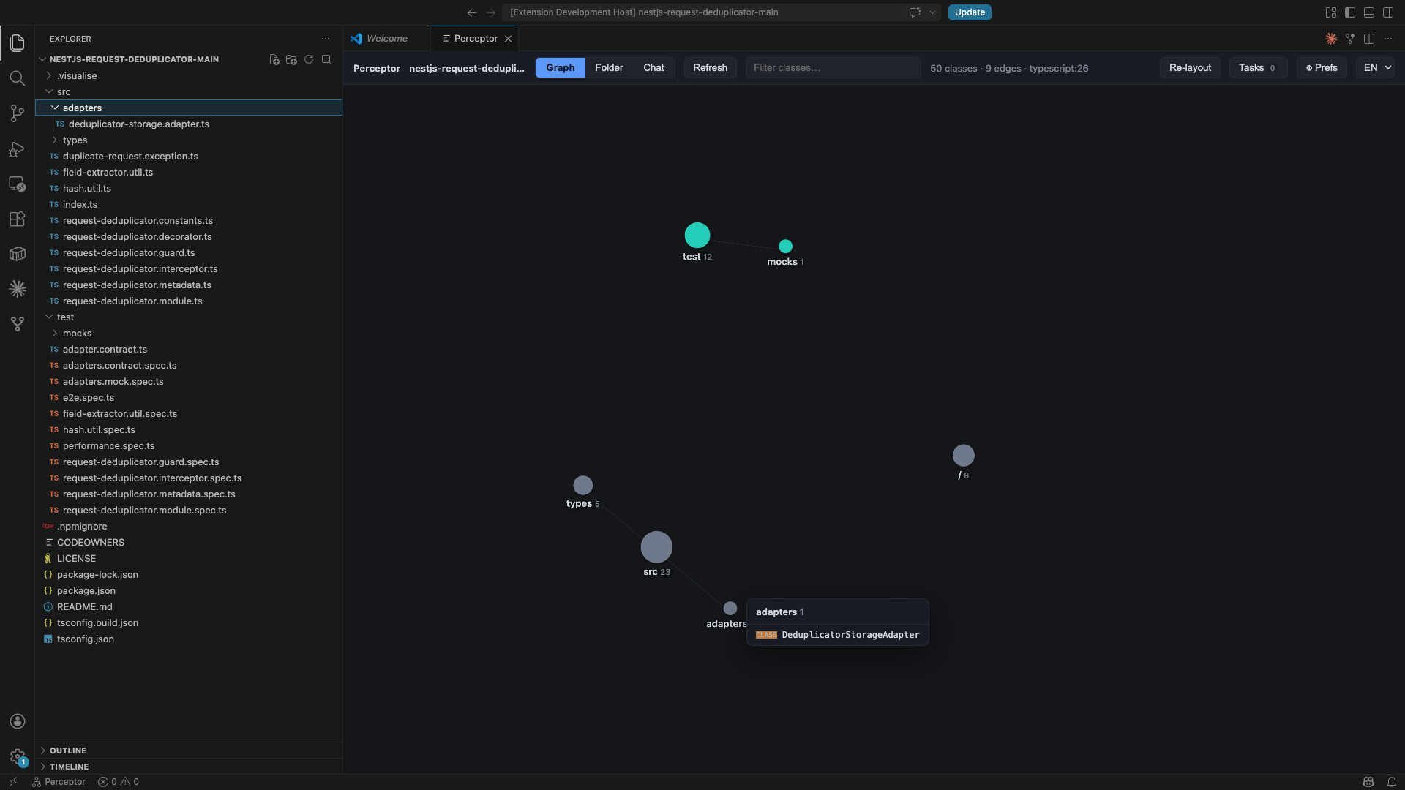Open Remote Explorer view in activity bar
Screen dimensions: 1405x790
[18, 184]
